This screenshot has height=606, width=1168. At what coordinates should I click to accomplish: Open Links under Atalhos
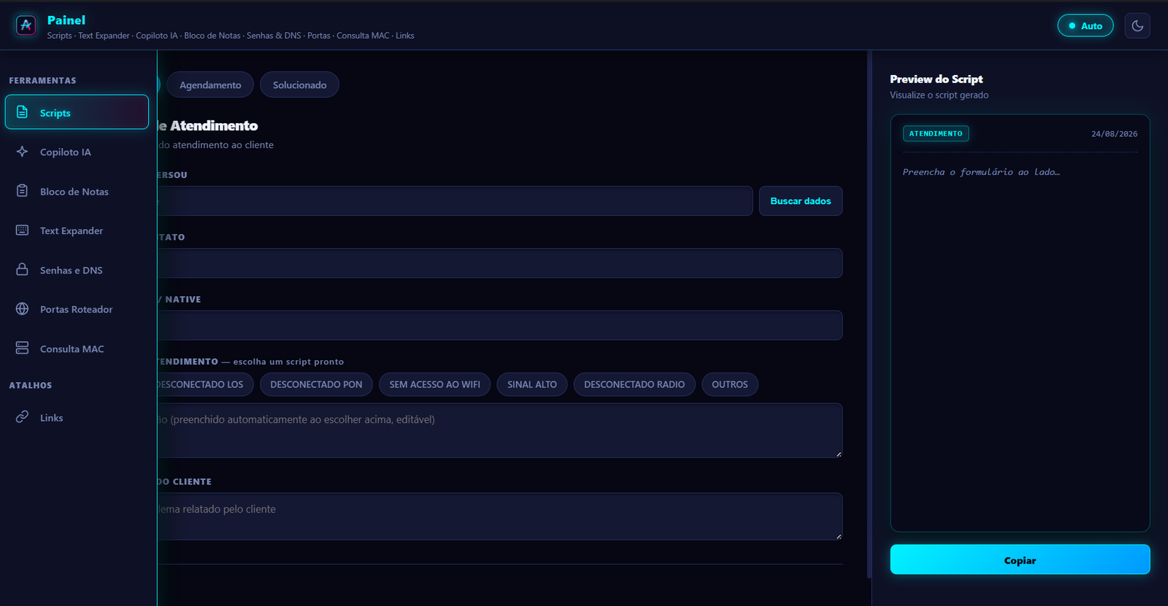tap(77, 417)
